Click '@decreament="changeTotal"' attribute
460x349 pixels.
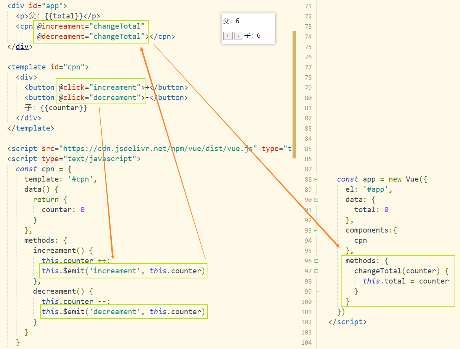coord(91,36)
